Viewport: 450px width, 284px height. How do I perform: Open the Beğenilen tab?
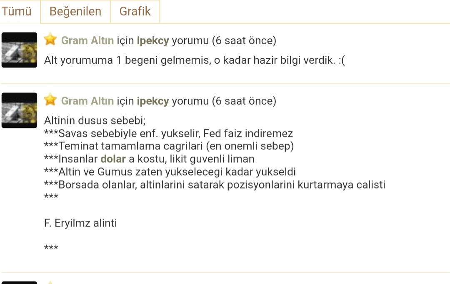[x=75, y=12]
